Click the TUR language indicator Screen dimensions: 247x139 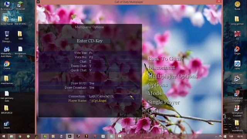[231, 136]
